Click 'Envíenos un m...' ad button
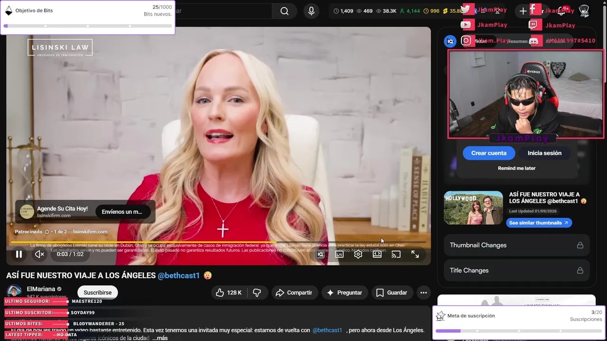The height and width of the screenshot is (341, 607). (122, 212)
